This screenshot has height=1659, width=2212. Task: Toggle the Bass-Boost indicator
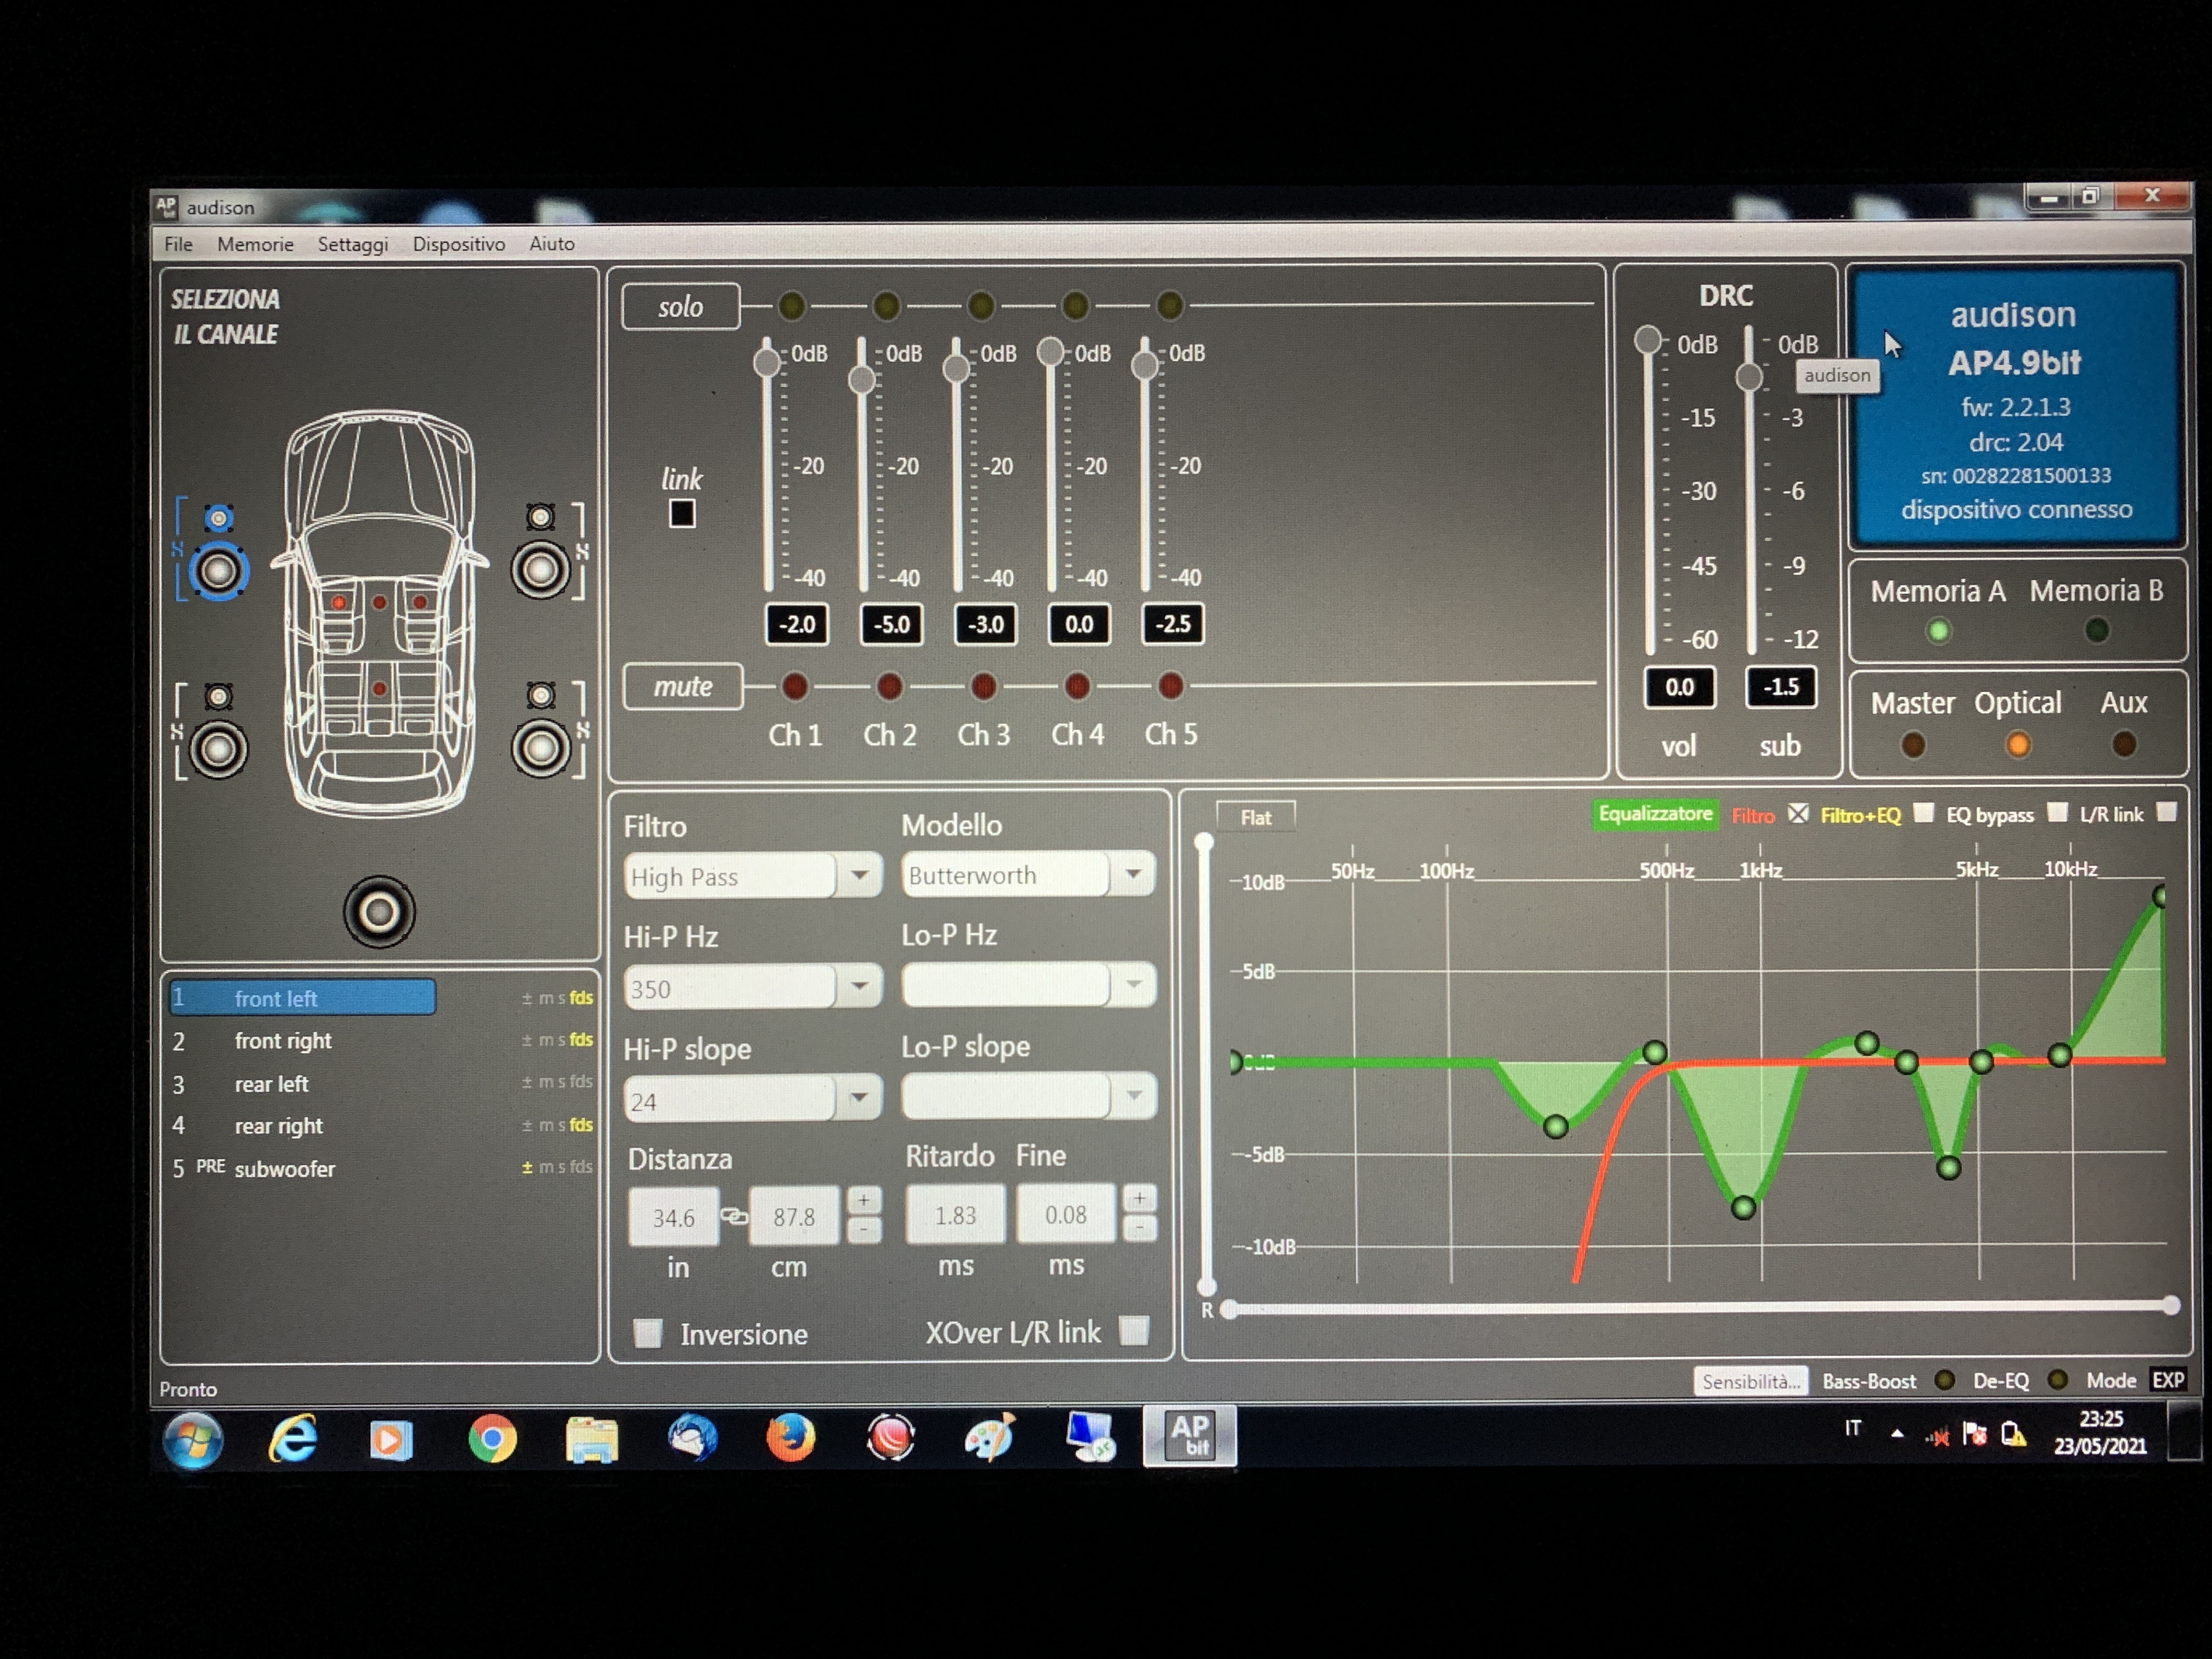(x=1944, y=1380)
